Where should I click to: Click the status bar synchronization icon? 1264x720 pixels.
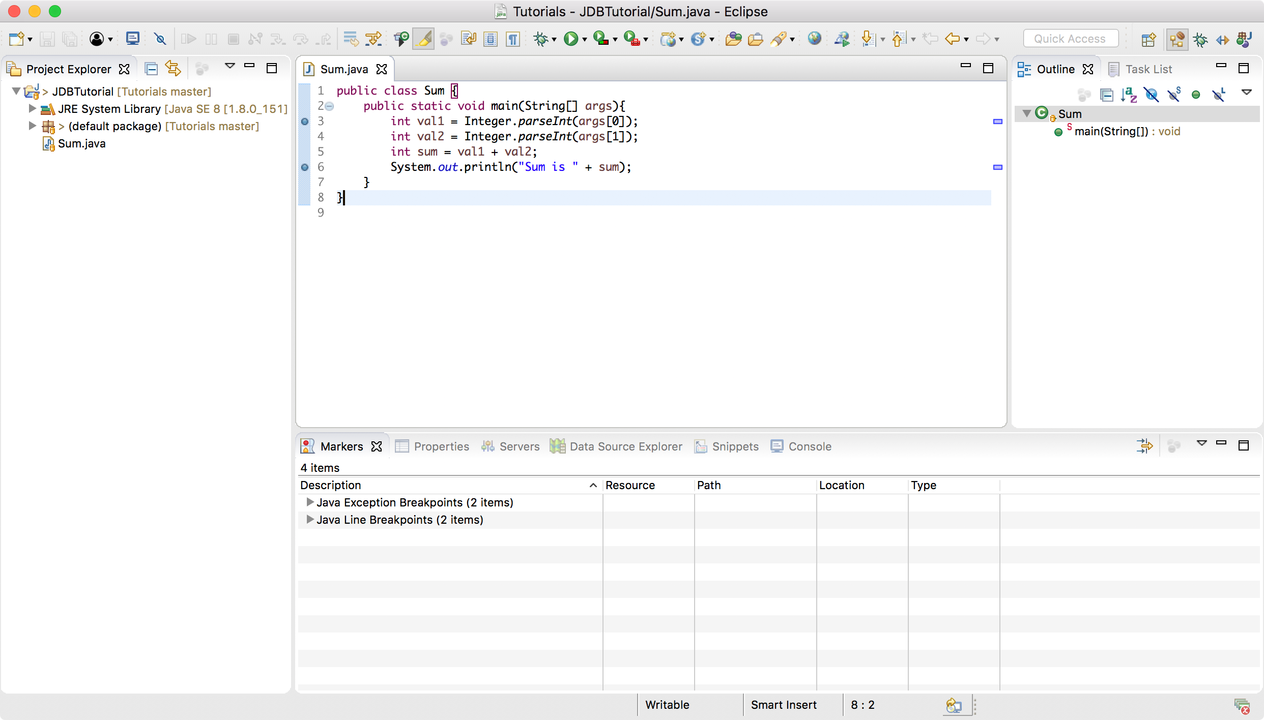coord(954,705)
